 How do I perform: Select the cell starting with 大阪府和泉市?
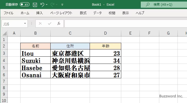coord(70,75)
